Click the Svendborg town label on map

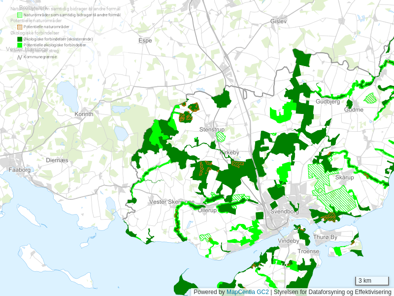(284, 212)
